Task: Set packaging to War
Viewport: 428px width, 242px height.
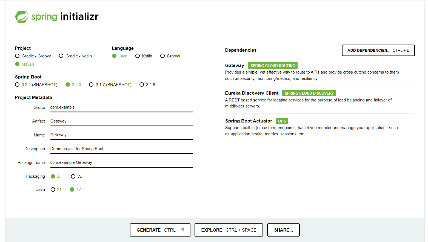Action: coord(73,177)
